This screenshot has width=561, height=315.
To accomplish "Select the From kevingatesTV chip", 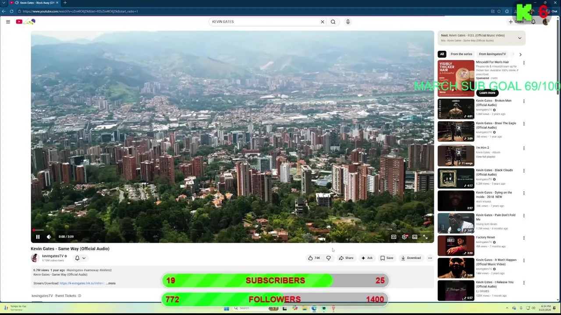I will (x=492, y=54).
